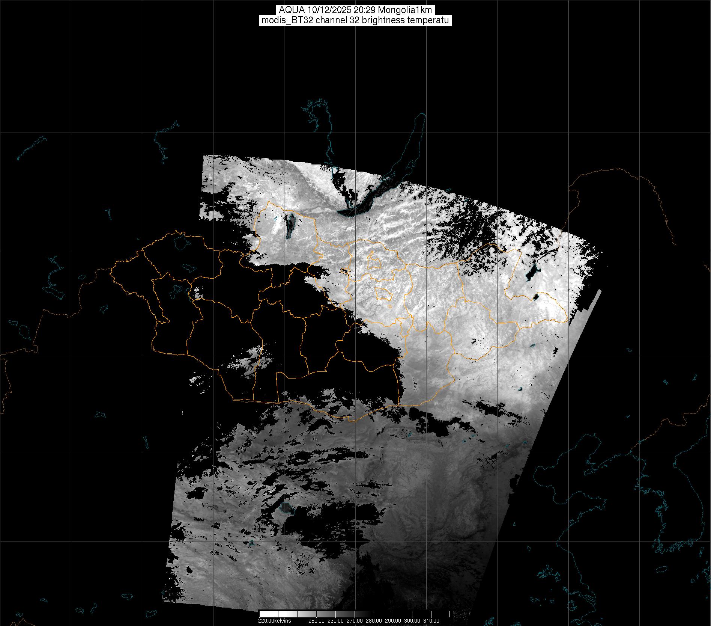
Task: Click the "270.00" color bar label
Action: [x=355, y=621]
